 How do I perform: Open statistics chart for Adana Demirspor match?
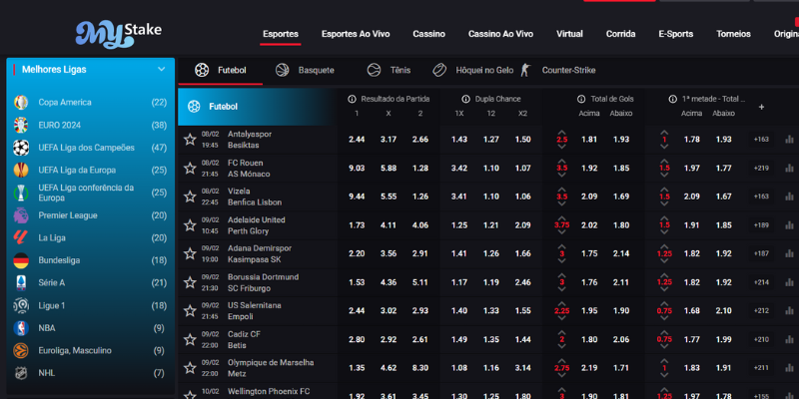tap(789, 253)
